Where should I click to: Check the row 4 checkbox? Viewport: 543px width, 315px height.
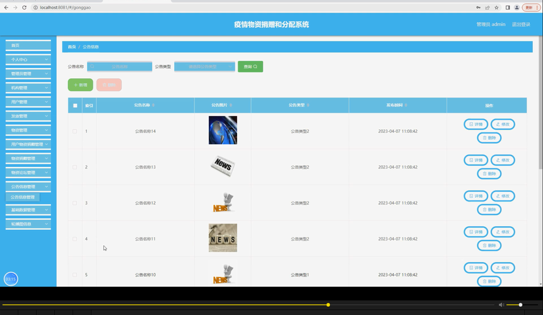click(75, 239)
